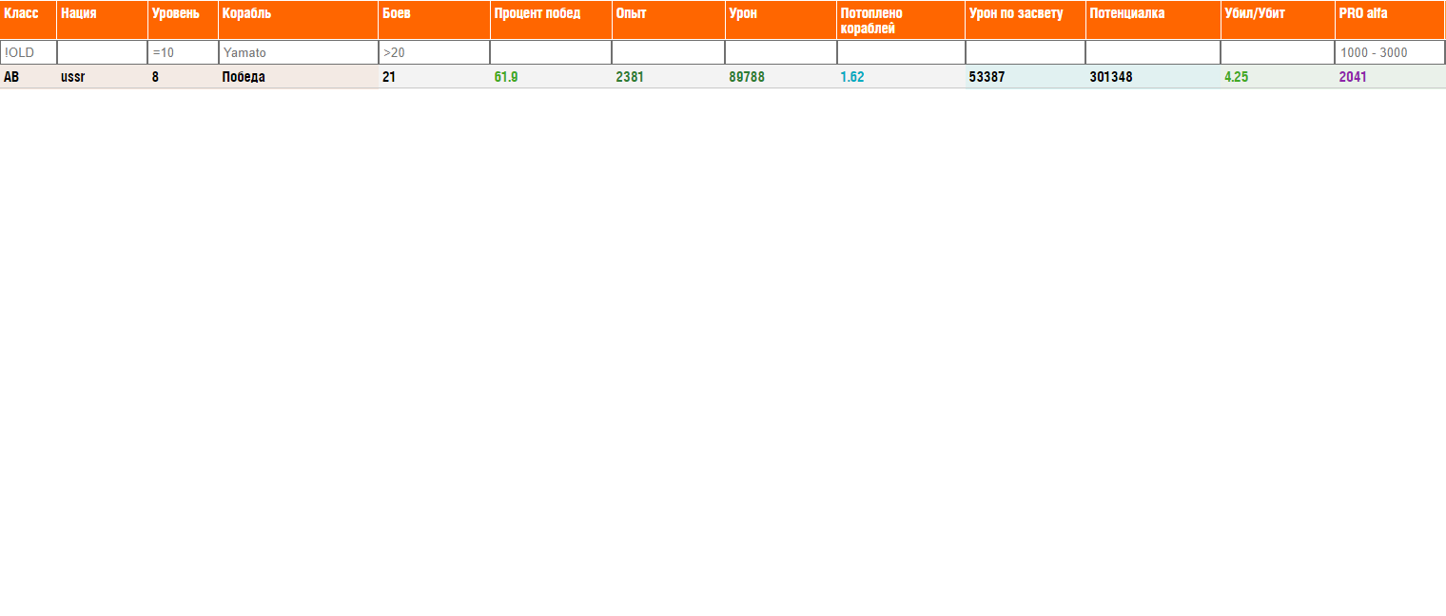Select the spotting damage value 53387
This screenshot has width=1446, height=616.
coord(987,77)
